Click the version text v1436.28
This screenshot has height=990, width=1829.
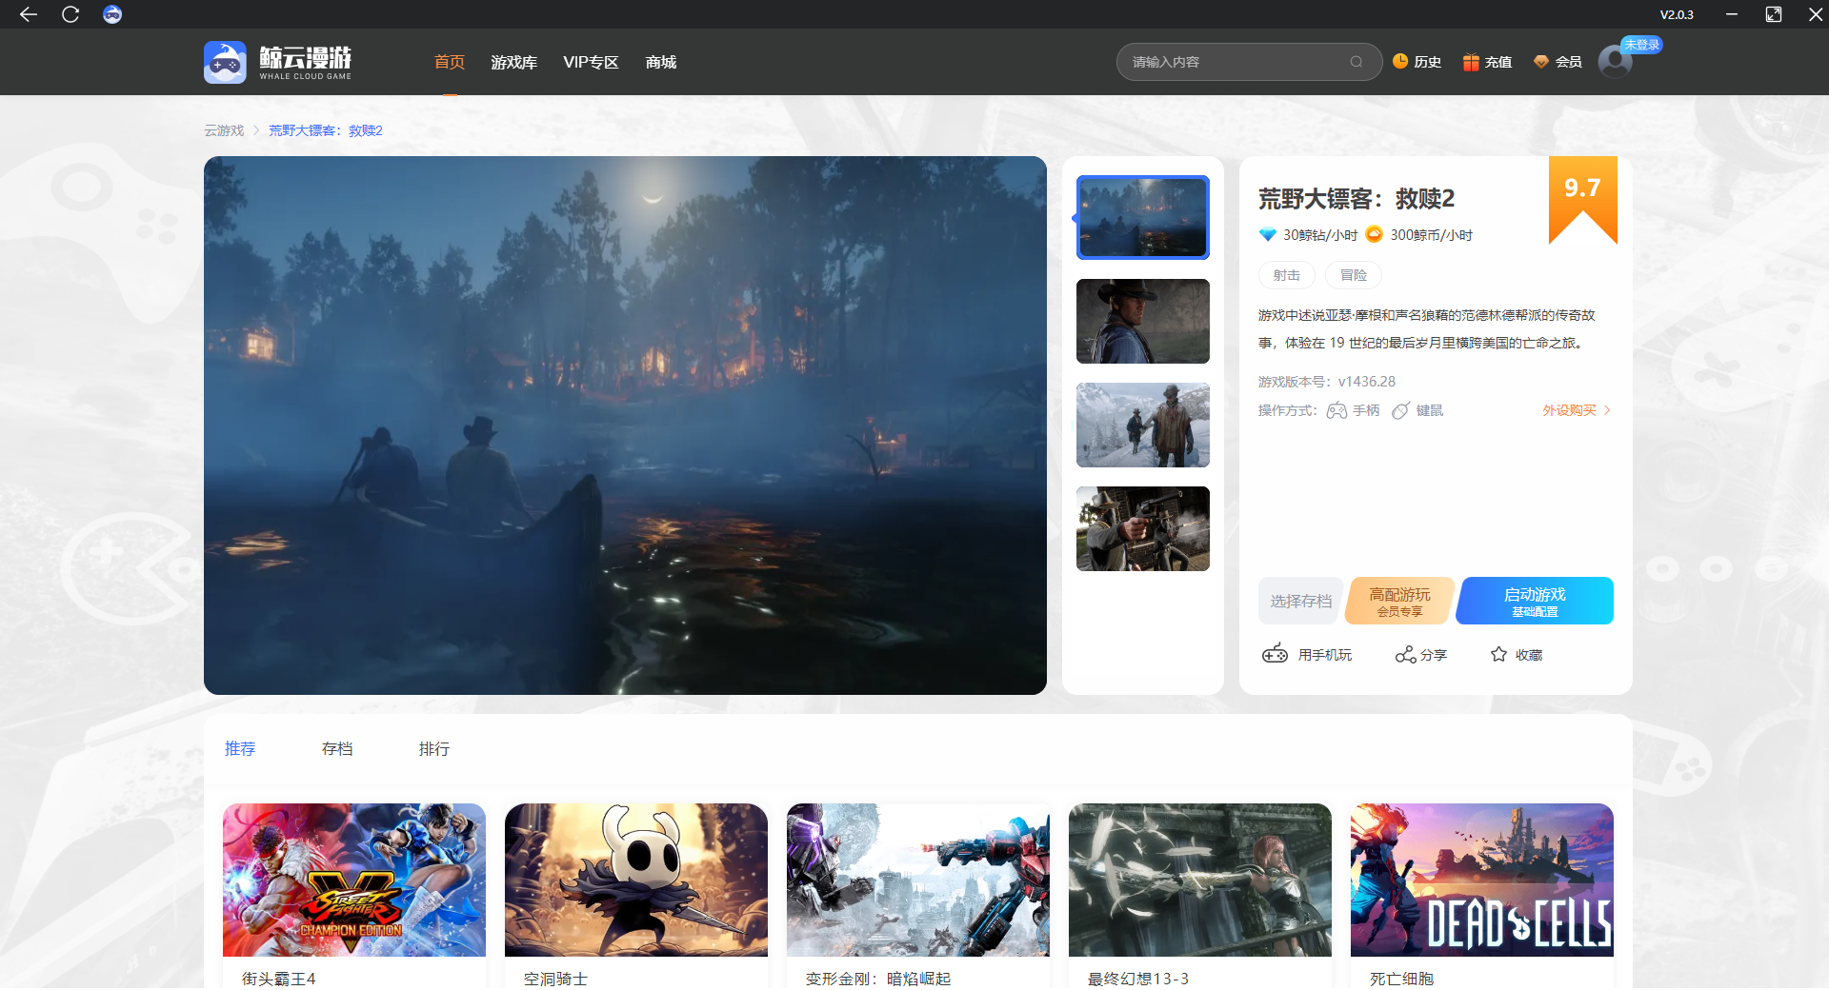coord(1367,382)
